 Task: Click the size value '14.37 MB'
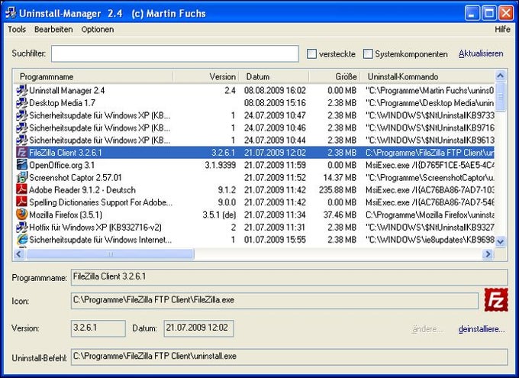[340, 178]
